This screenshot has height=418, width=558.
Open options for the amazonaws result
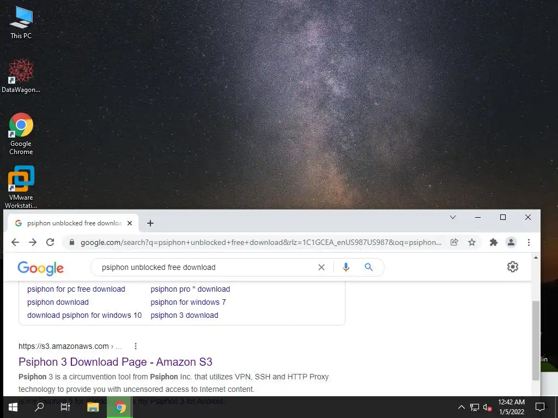tap(136, 346)
